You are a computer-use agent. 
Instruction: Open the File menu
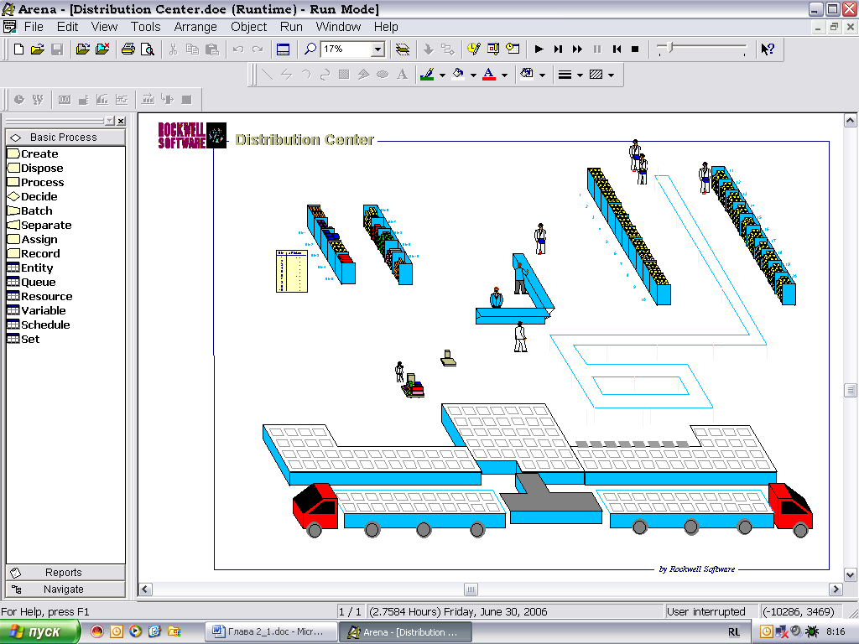pos(34,27)
